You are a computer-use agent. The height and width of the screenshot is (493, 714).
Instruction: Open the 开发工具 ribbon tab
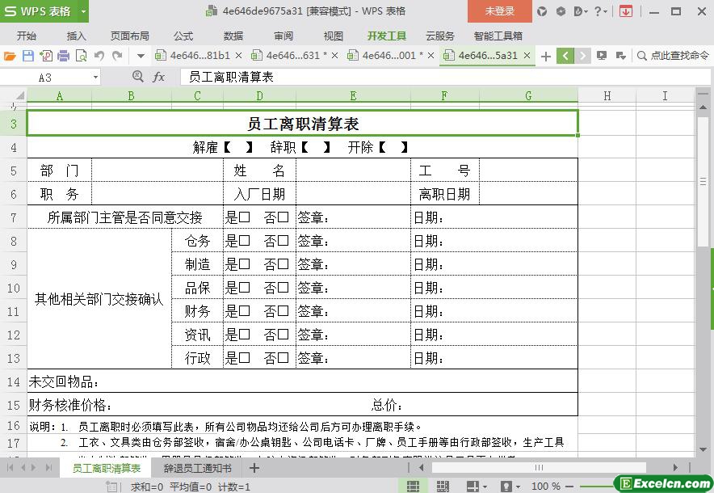386,36
